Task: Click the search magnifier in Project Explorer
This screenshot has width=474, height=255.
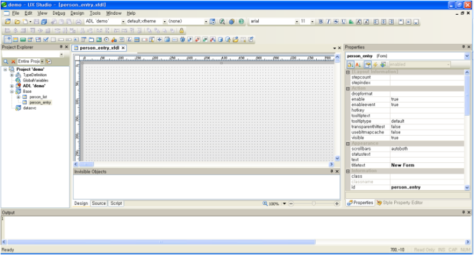Action: click(x=5, y=61)
